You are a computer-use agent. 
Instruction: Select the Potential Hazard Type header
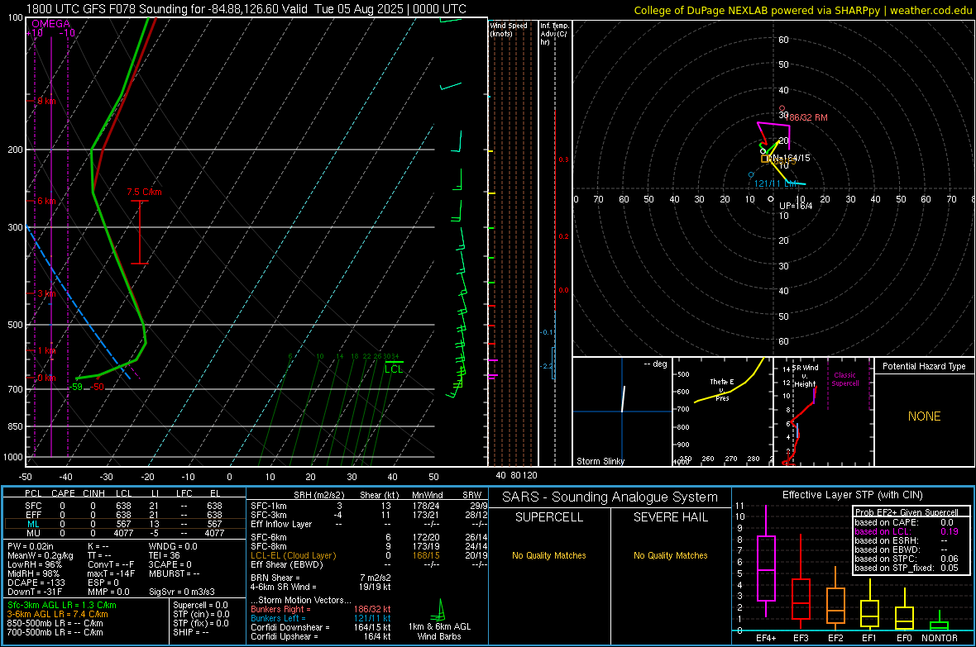pyautogui.click(x=924, y=366)
